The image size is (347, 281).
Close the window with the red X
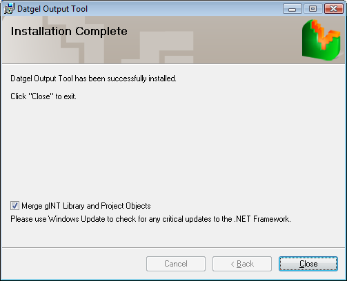[x=333, y=9]
